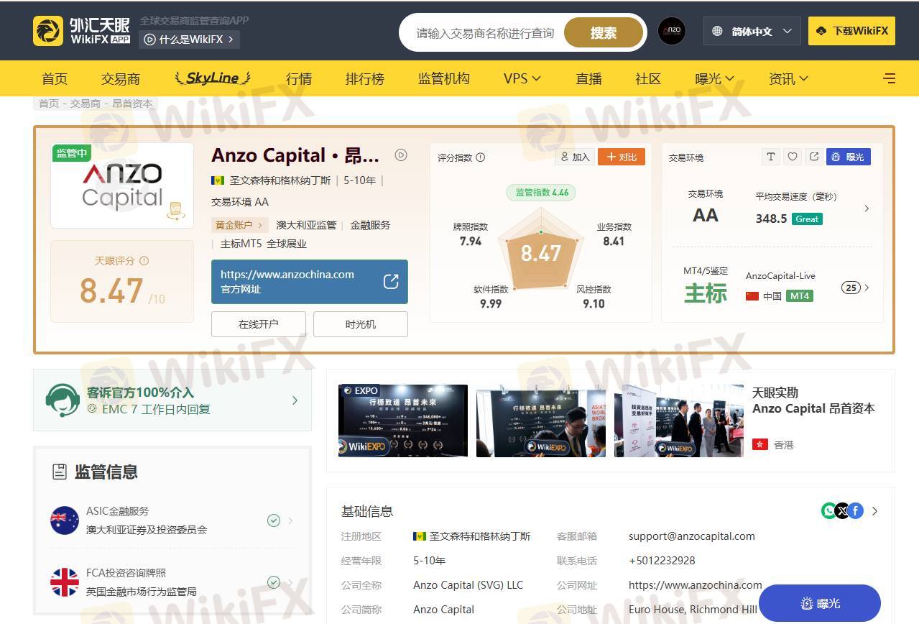The image size is (919, 624).
Task: Click the ASIC金融服务 green verified checkmark
Action: click(x=274, y=520)
